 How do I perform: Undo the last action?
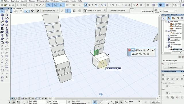29,5
